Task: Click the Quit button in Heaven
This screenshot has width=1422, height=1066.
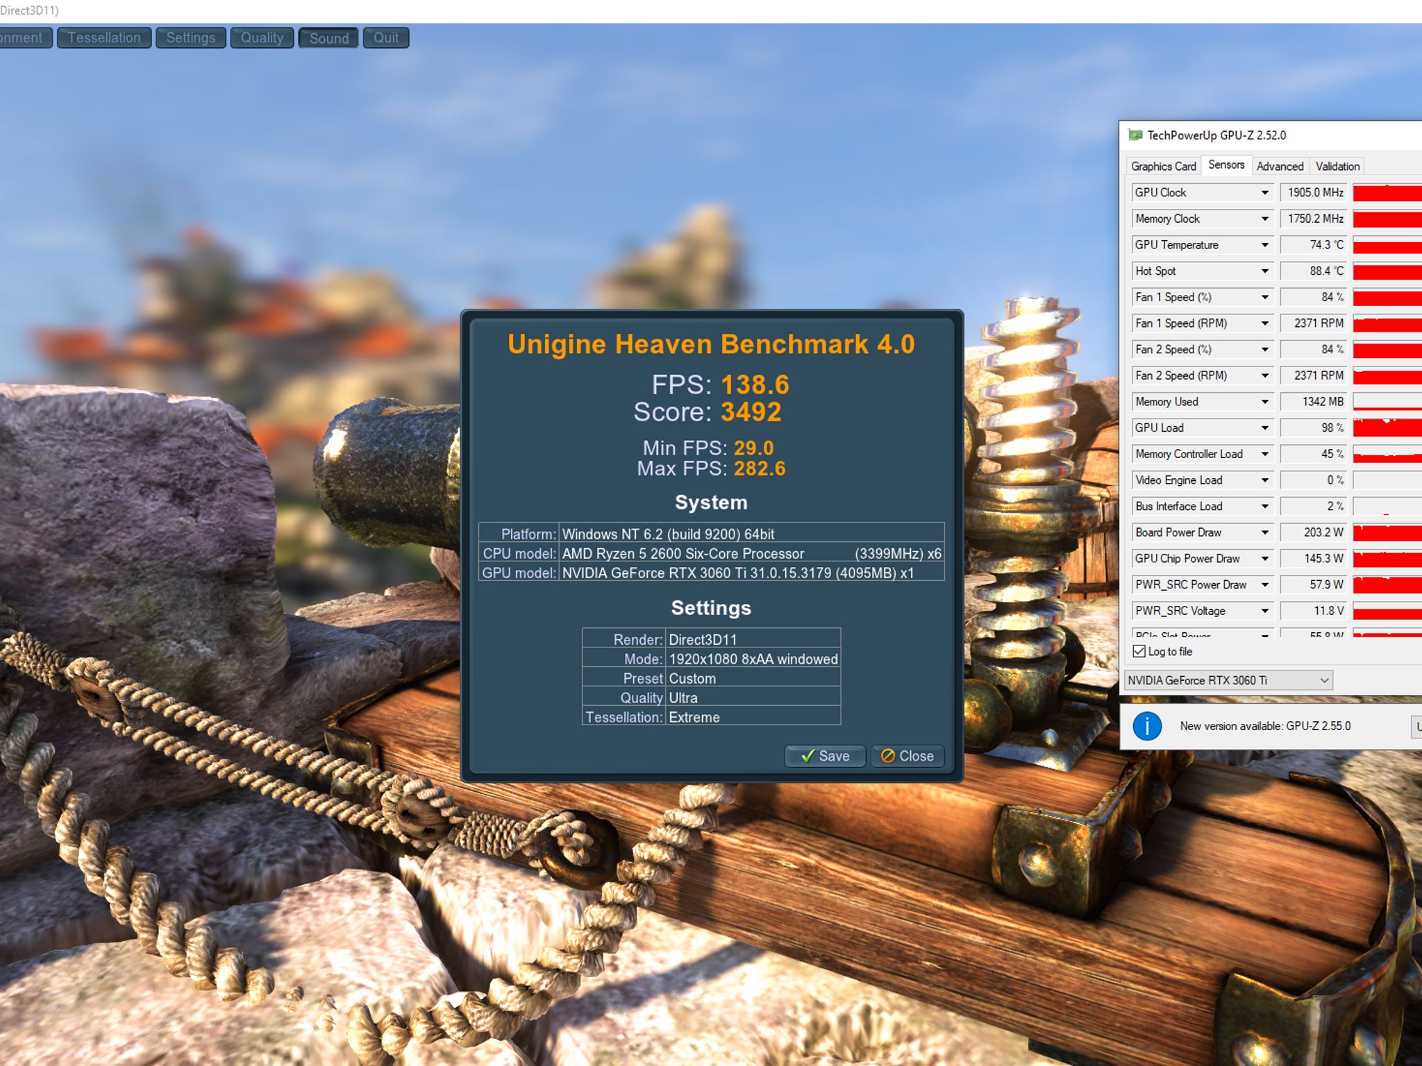Action: (386, 37)
